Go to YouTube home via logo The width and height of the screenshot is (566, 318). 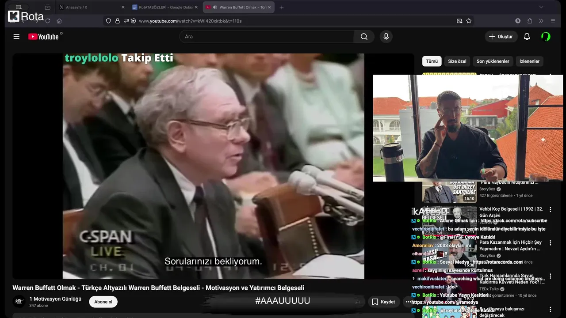pyautogui.click(x=43, y=37)
